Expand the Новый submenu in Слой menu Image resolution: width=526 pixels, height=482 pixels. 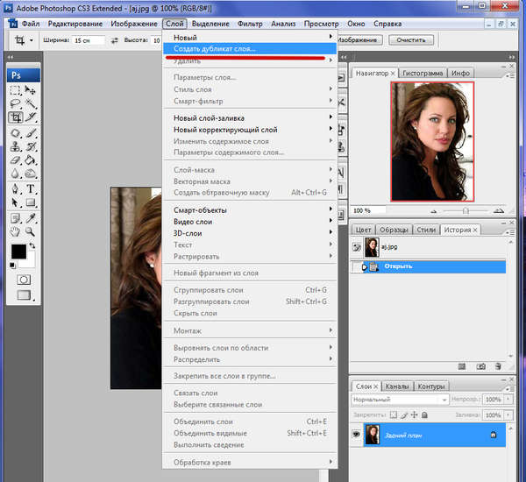point(250,37)
